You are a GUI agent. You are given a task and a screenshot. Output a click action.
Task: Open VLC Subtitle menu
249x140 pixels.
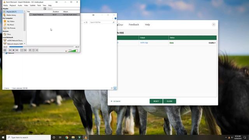pyautogui.click(x=33, y=5)
